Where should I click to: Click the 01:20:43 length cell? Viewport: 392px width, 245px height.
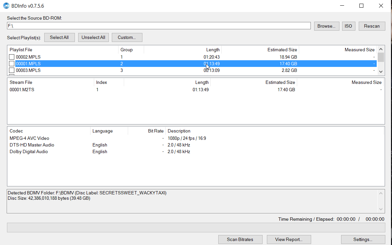pyautogui.click(x=212, y=57)
